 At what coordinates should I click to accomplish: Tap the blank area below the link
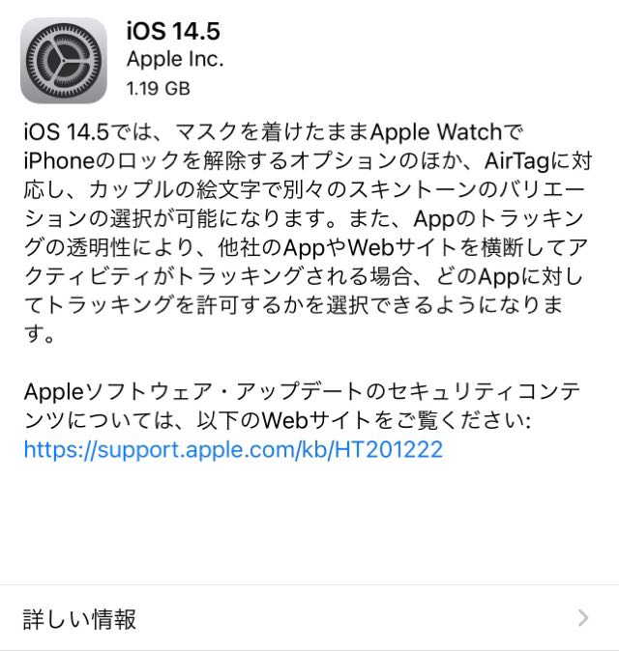click(x=309, y=524)
